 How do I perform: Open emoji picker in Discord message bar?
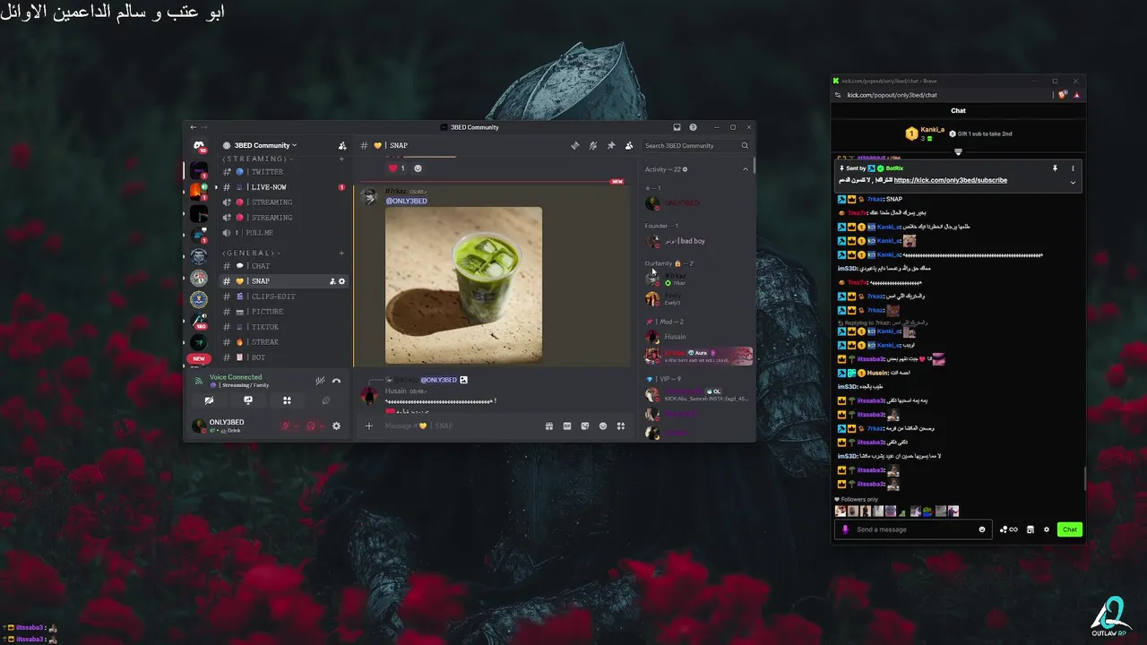(603, 426)
